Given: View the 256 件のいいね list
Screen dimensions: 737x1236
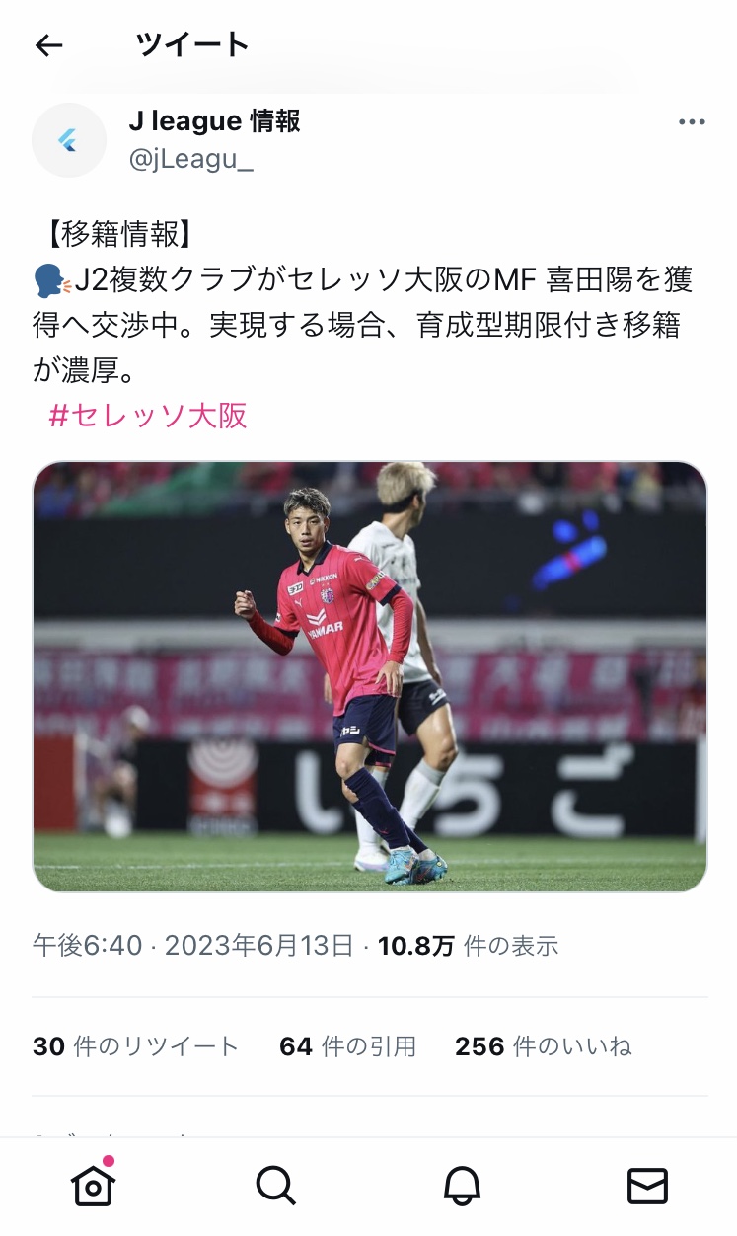Looking at the screenshot, I should (x=543, y=1046).
